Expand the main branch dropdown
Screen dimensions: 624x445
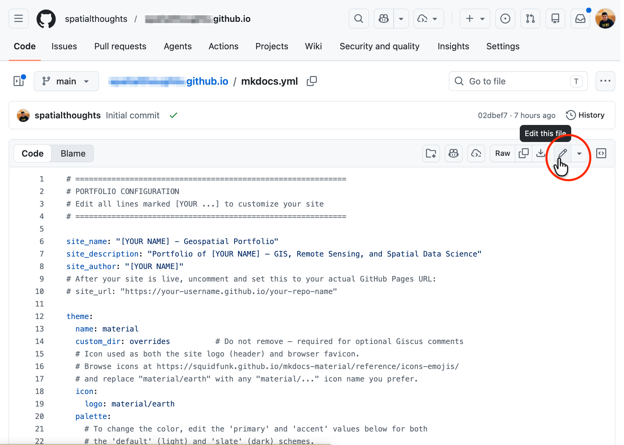[66, 81]
